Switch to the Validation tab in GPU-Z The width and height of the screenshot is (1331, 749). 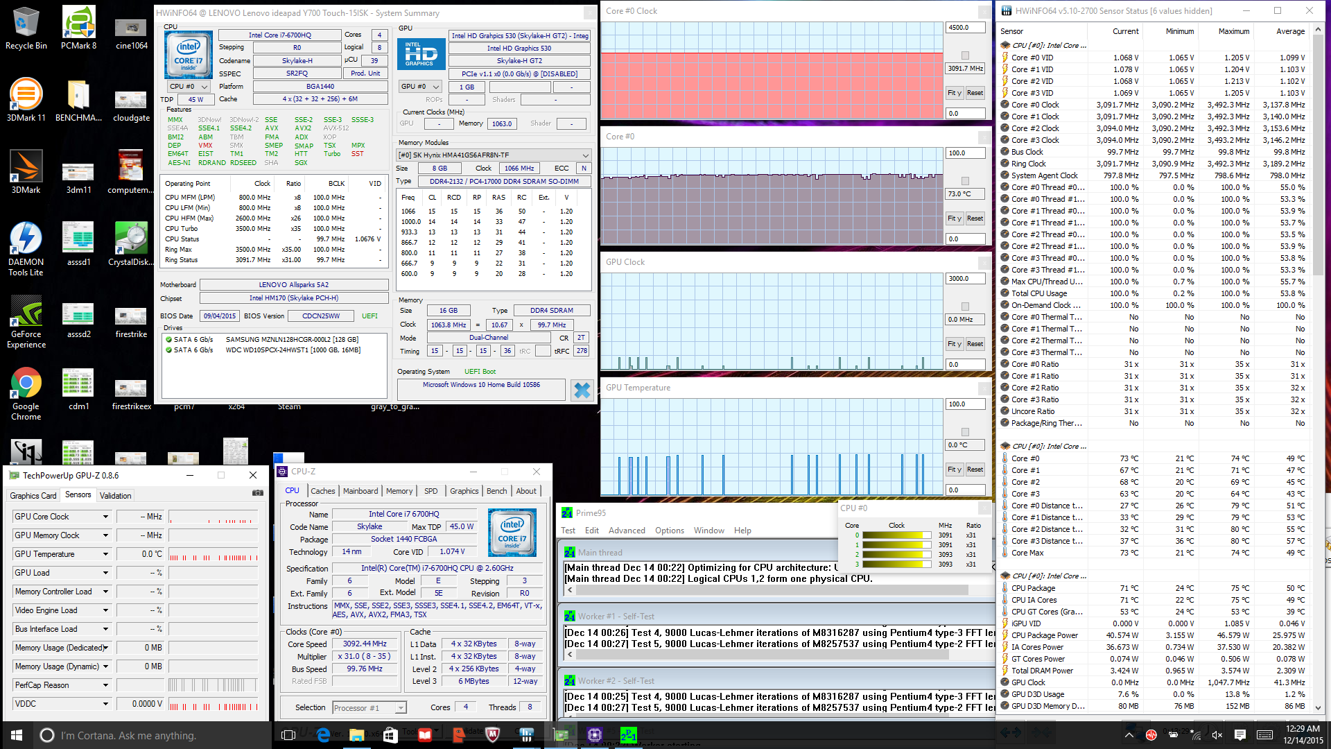pyautogui.click(x=115, y=496)
